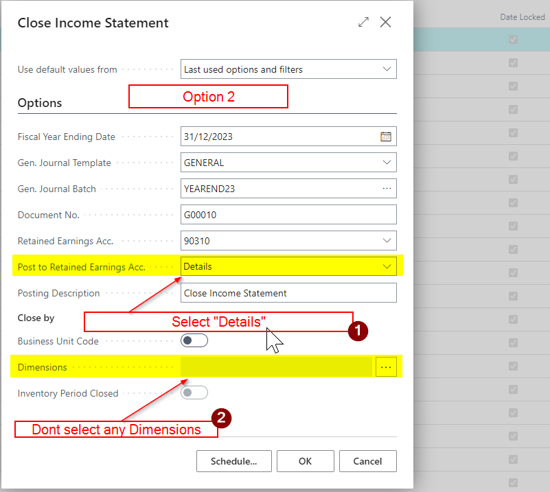Click the Schedule... button
550x492 pixels.
pyautogui.click(x=233, y=461)
